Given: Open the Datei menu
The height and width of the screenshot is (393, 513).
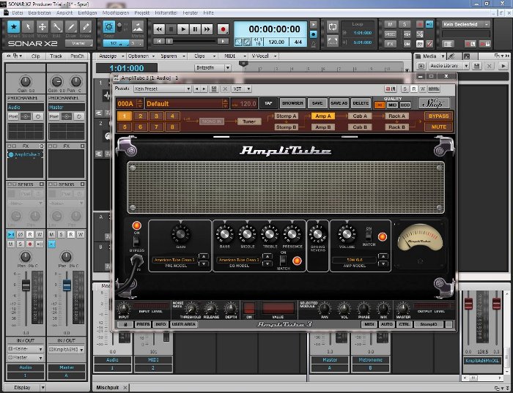Looking at the screenshot, I should pos(18,12).
